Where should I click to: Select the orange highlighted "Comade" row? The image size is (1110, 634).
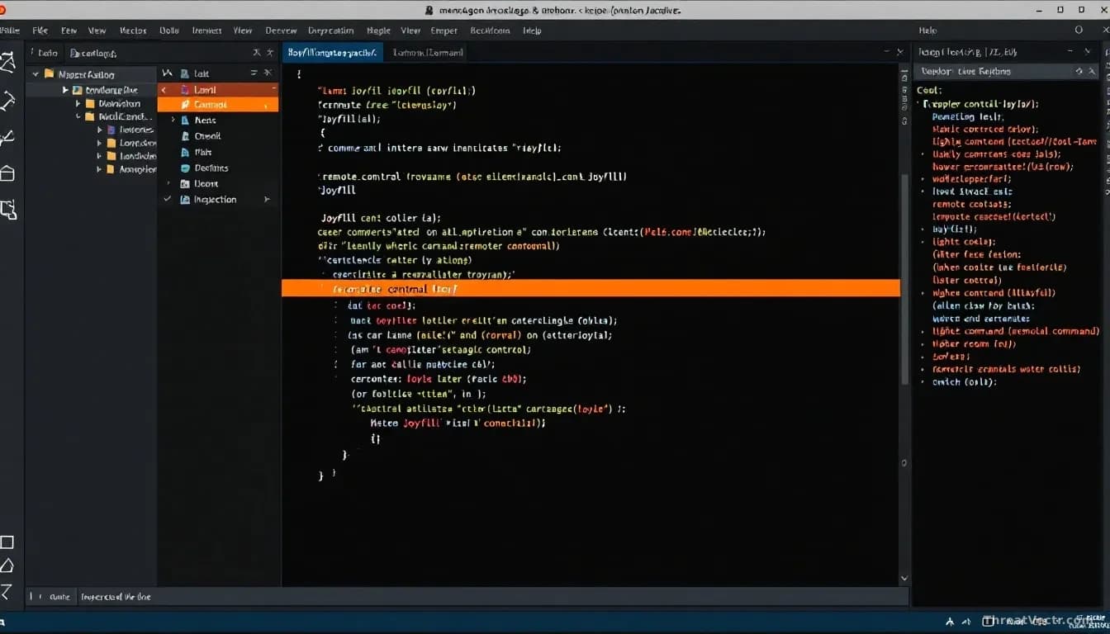pyautogui.click(x=218, y=105)
